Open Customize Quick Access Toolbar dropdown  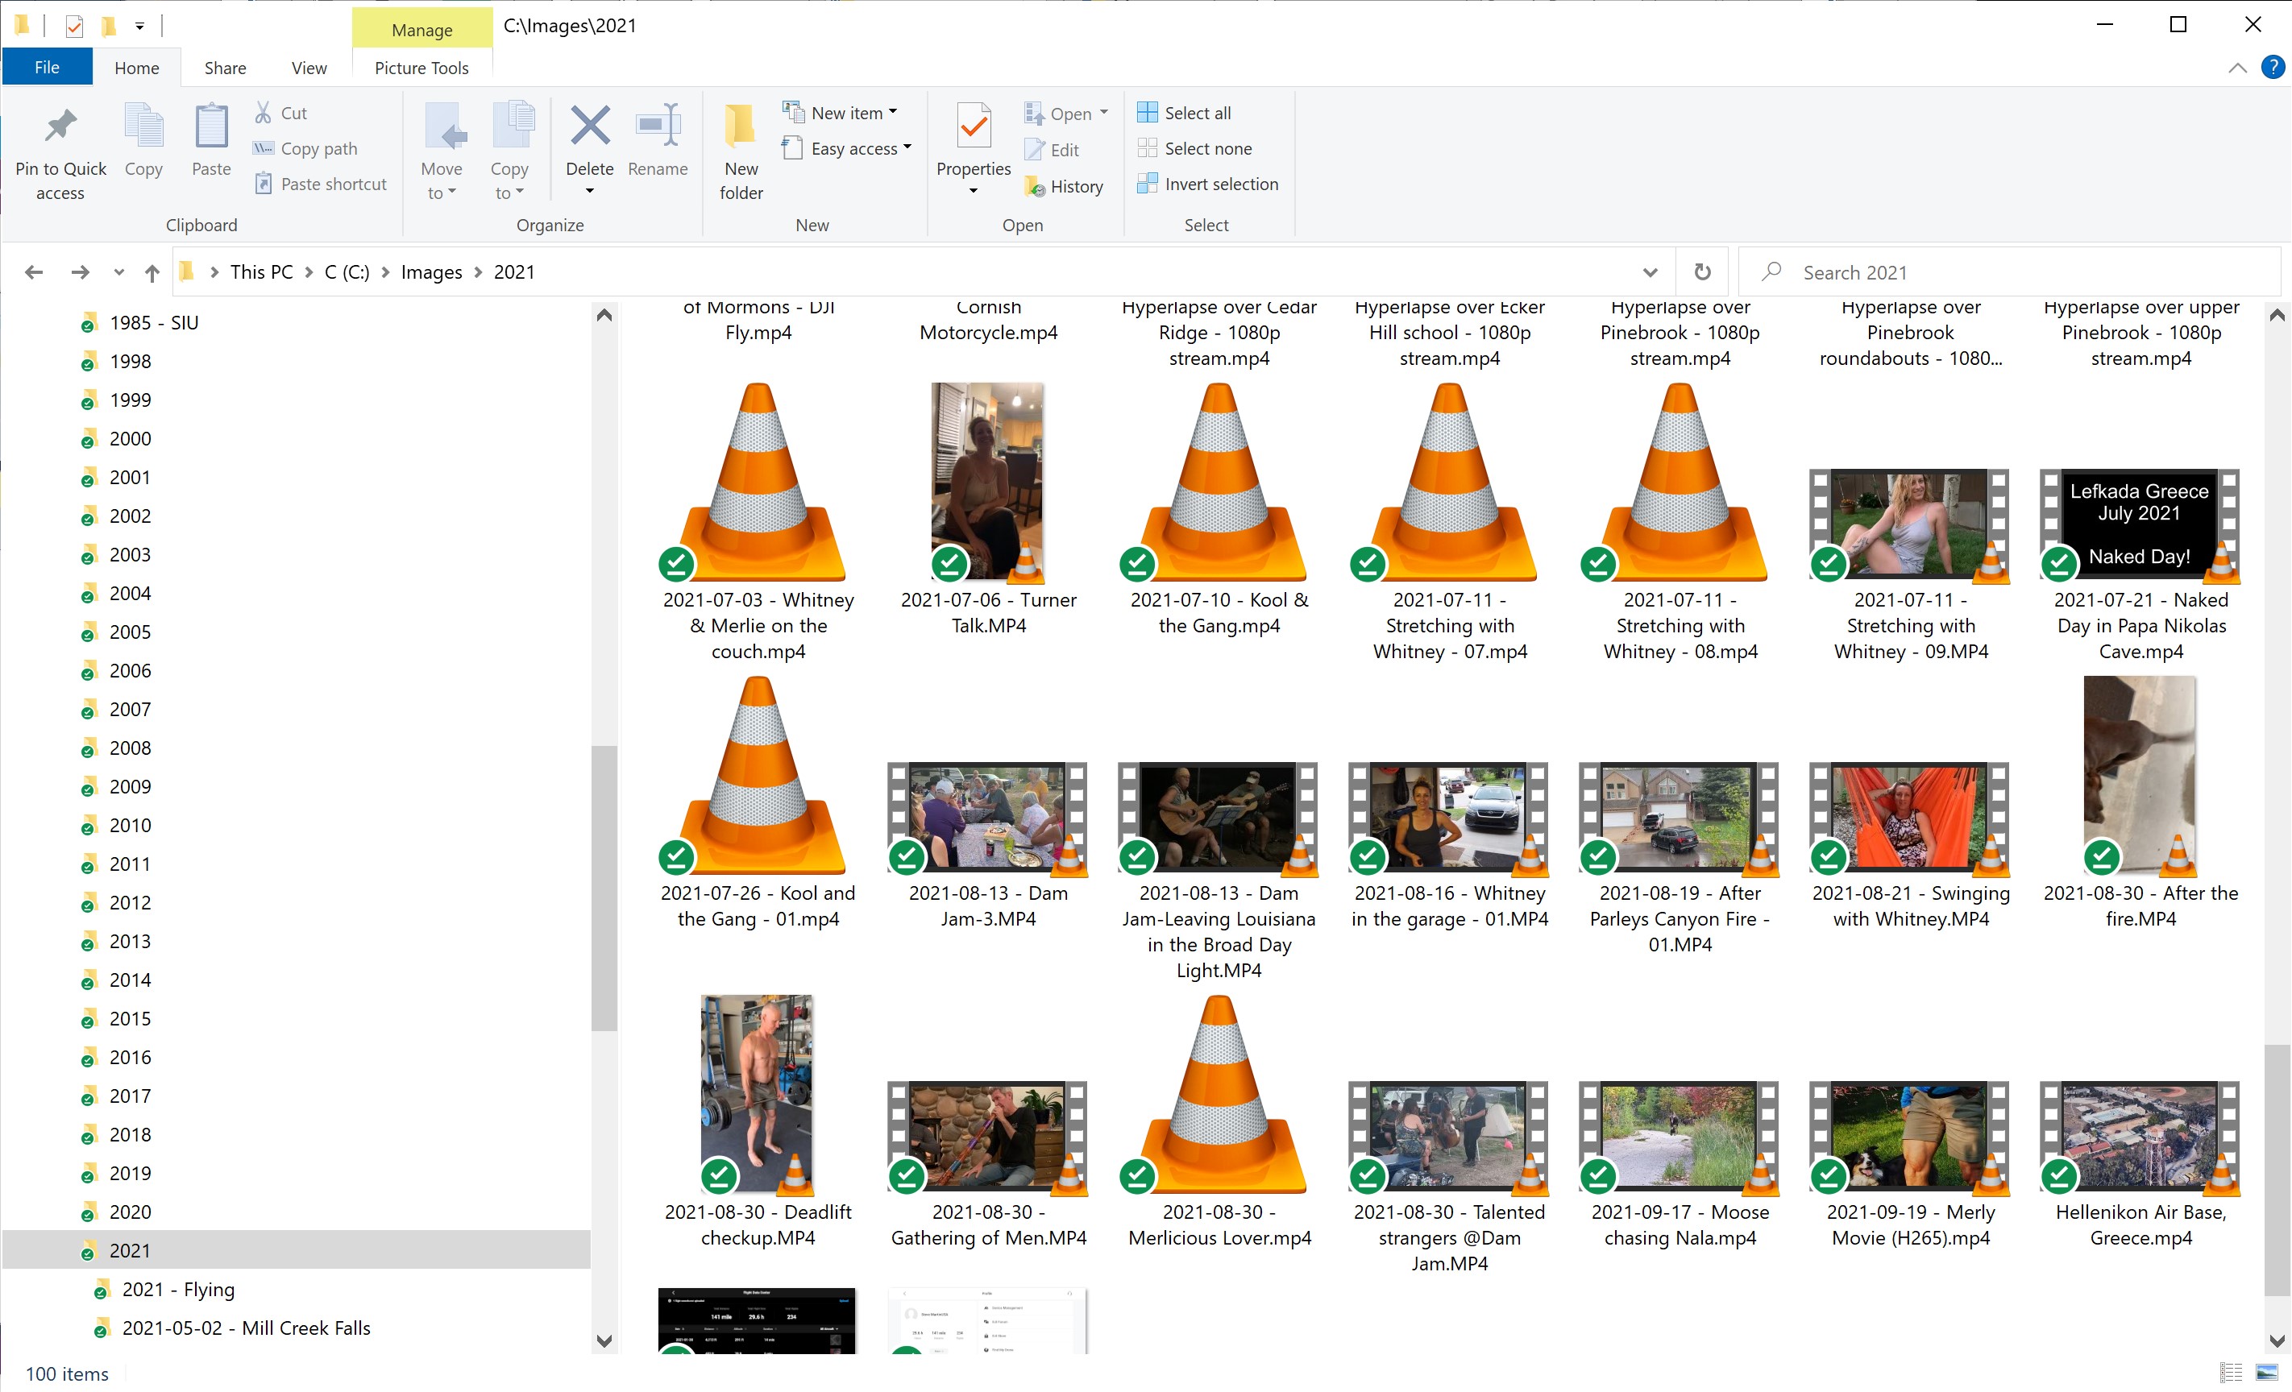[x=139, y=25]
